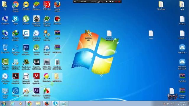This screenshot has width=189, height=106.
Task: Open the Network desktop icon
Action: click(5, 34)
